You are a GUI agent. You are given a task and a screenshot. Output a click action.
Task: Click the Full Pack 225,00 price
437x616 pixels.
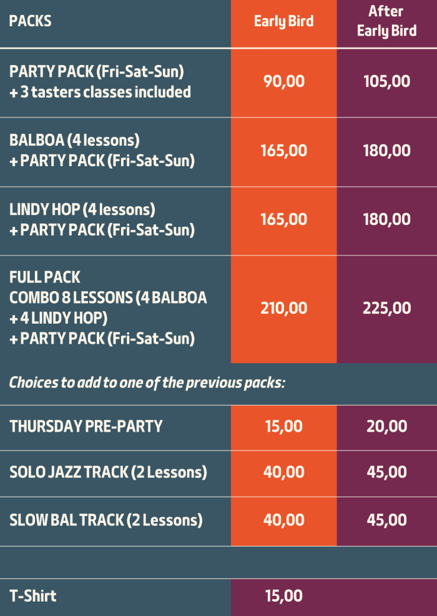[x=386, y=308]
